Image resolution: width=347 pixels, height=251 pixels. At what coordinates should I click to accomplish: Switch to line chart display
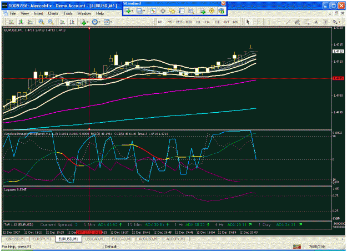[31, 22]
